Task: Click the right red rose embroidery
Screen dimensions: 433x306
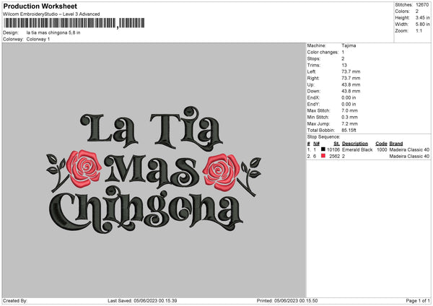Action: click(222, 172)
